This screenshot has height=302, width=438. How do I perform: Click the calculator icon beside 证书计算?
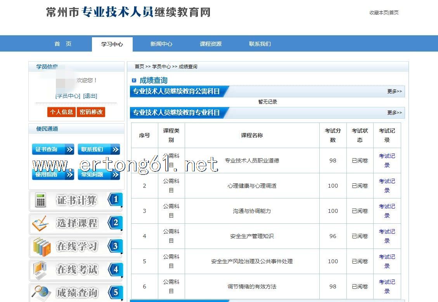click(41, 200)
